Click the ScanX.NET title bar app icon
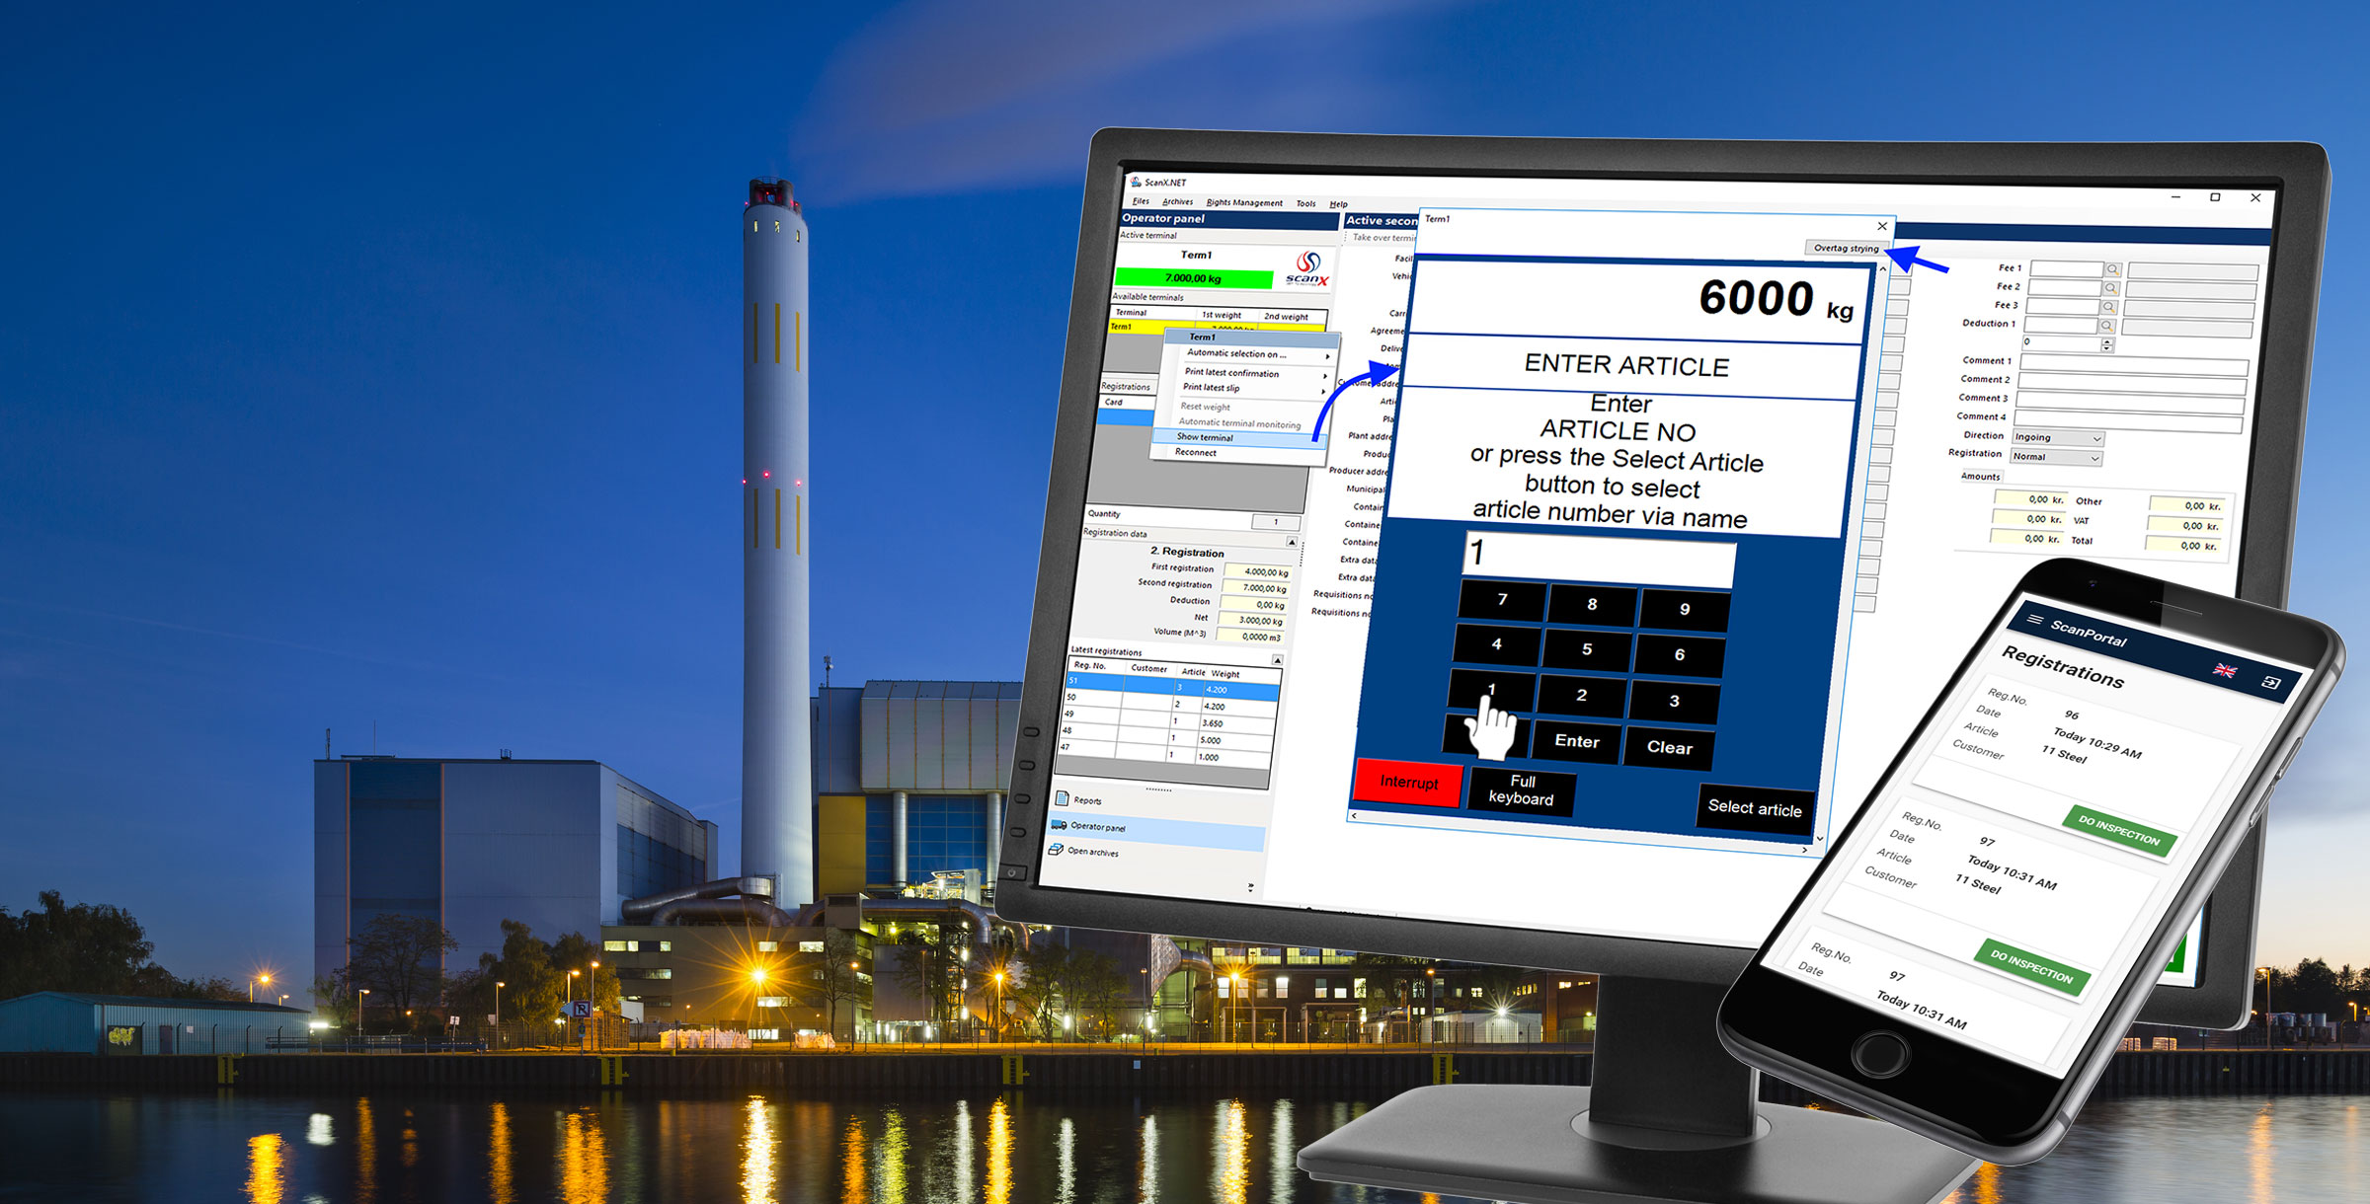Image resolution: width=2370 pixels, height=1204 pixels. tap(1136, 182)
